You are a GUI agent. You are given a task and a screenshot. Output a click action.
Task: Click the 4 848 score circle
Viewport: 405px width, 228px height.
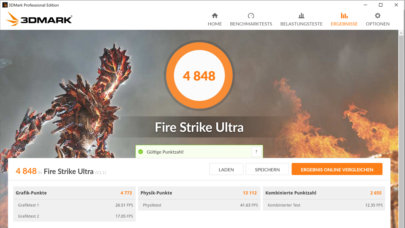click(x=199, y=75)
